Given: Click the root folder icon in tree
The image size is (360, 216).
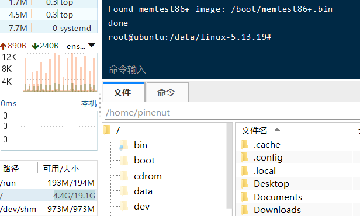Looking at the screenshot, I should [107, 130].
